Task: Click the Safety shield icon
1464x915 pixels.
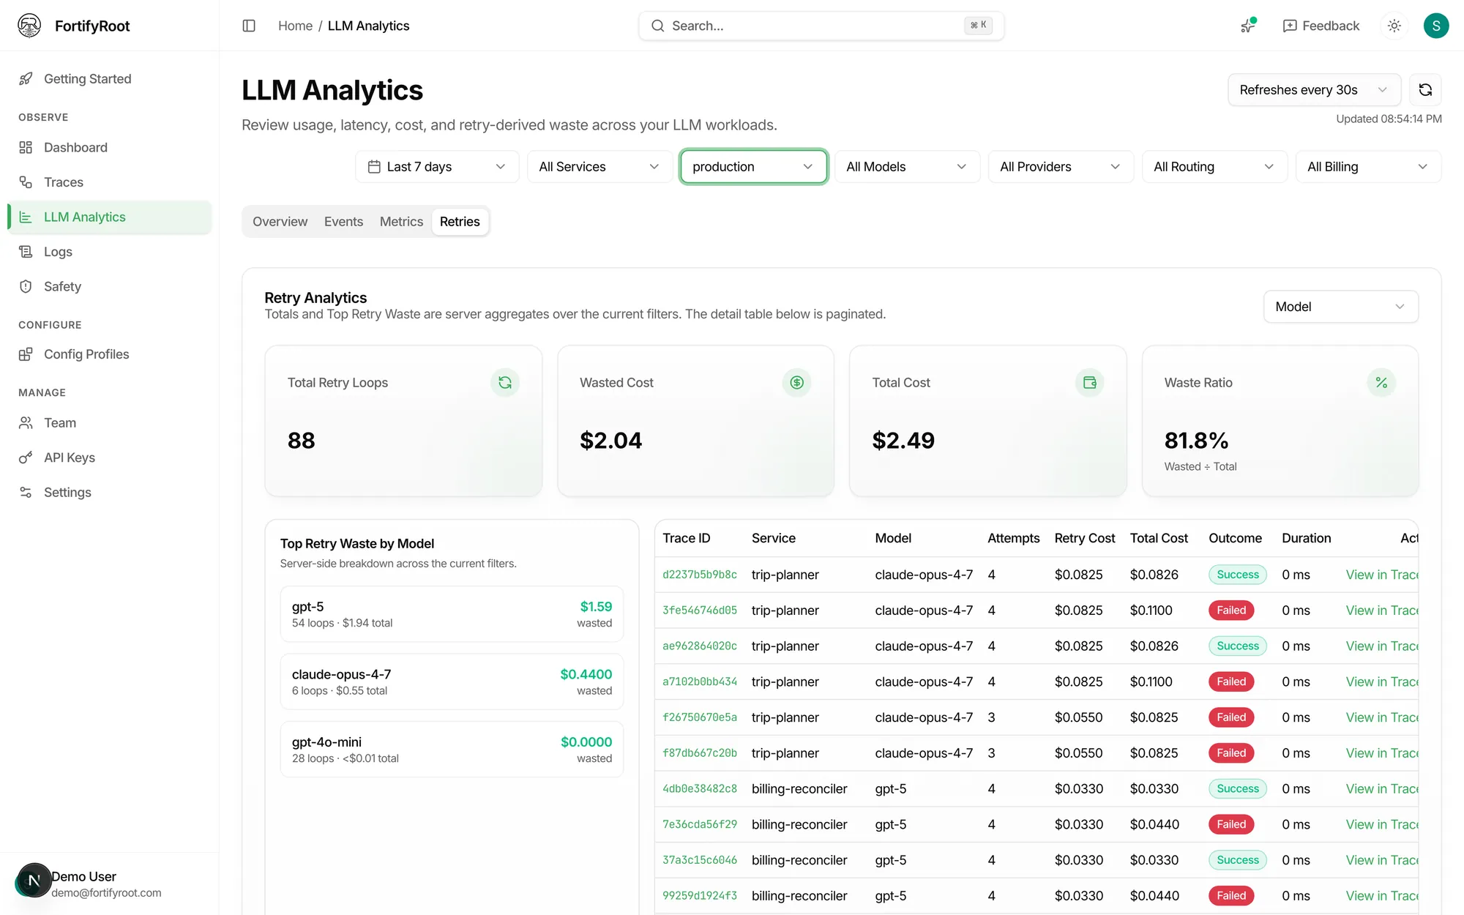Action: point(26,287)
